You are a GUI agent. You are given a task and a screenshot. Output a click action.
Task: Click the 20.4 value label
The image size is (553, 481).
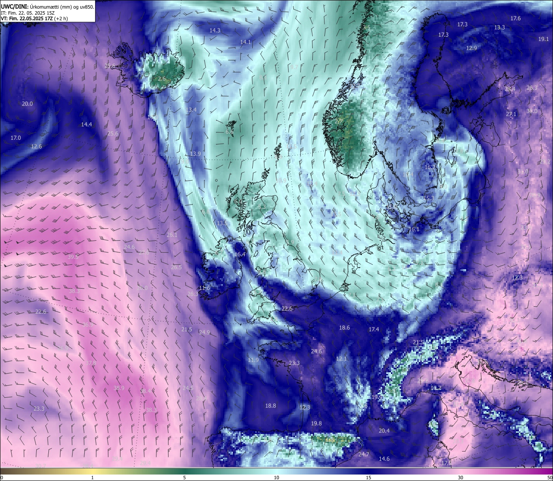tap(384, 431)
